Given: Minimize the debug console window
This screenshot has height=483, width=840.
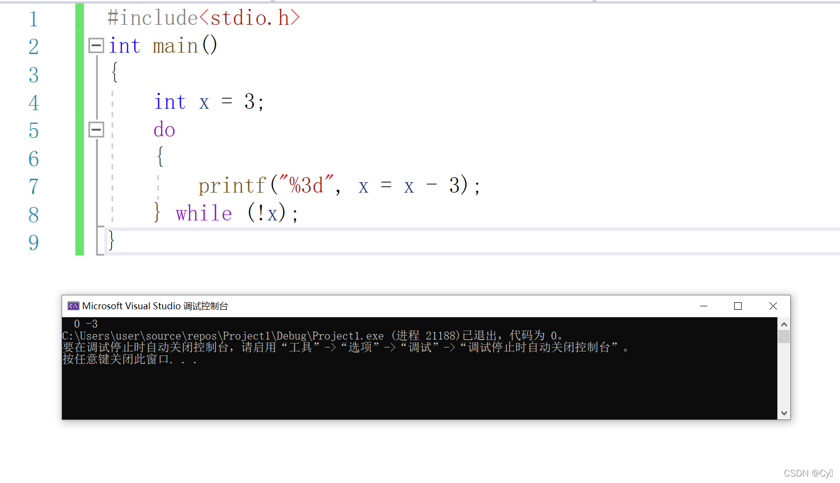Looking at the screenshot, I should tap(703, 306).
